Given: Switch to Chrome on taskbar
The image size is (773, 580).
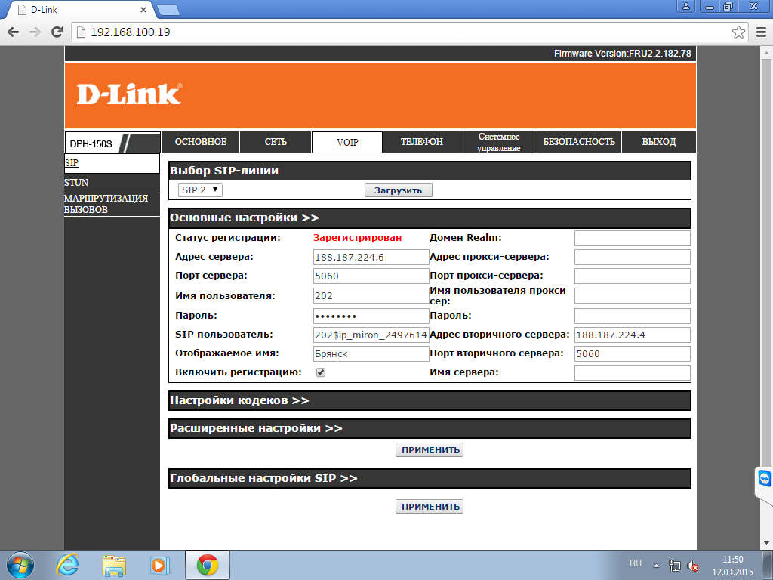Looking at the screenshot, I should coord(208,565).
